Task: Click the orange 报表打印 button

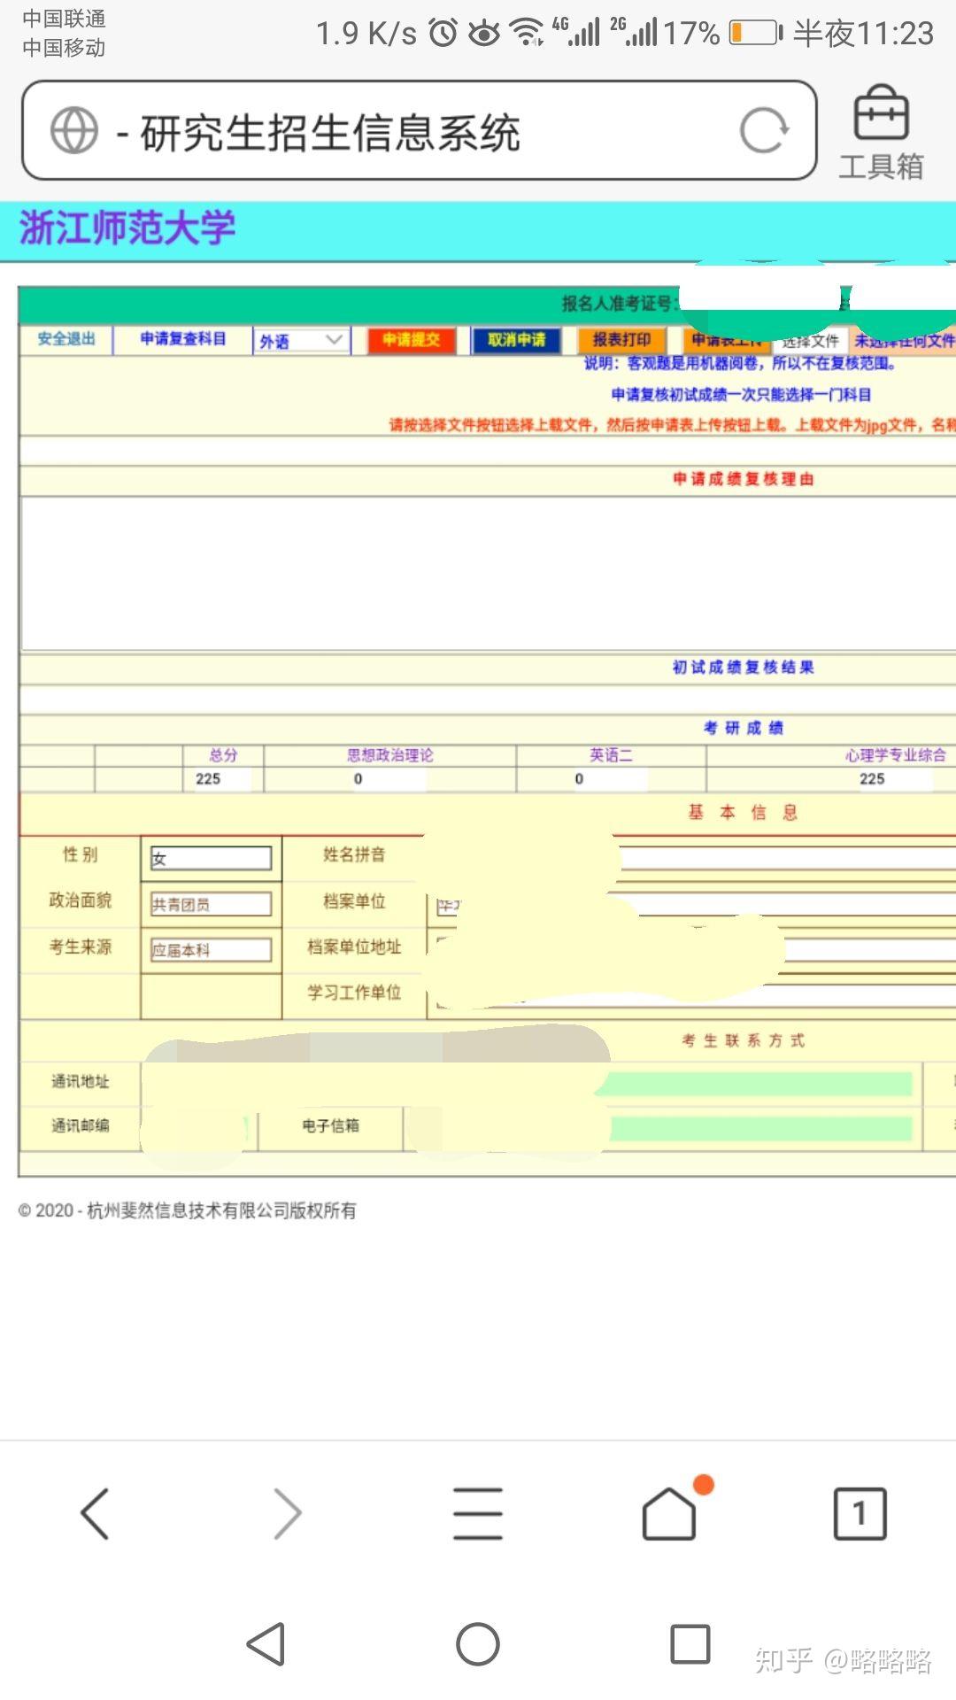Action: [x=621, y=340]
